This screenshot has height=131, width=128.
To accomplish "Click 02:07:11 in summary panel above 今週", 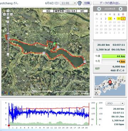I will pyautogui.click(x=118, y=45).
